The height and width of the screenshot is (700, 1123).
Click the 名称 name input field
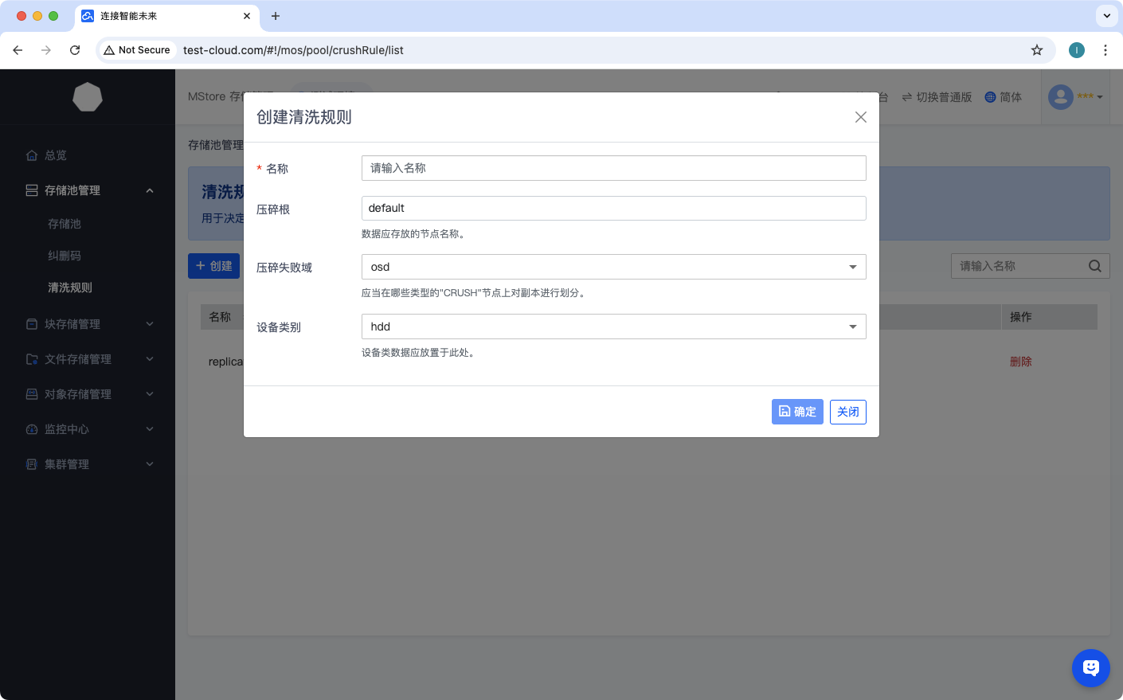pyautogui.click(x=613, y=168)
